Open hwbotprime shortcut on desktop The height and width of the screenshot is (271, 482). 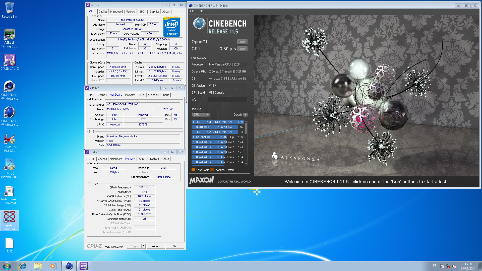coord(9,195)
